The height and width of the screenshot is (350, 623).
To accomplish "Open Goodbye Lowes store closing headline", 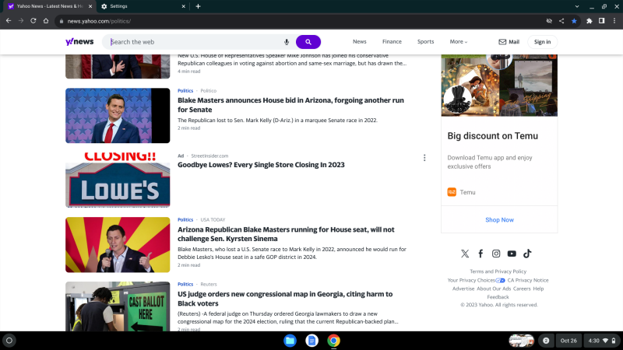I will click(261, 165).
